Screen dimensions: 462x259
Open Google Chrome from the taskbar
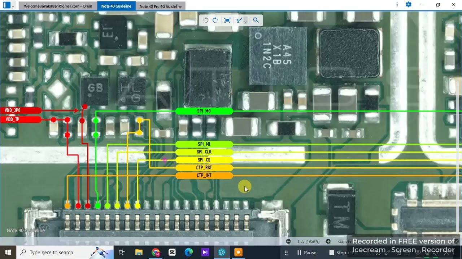click(156, 253)
